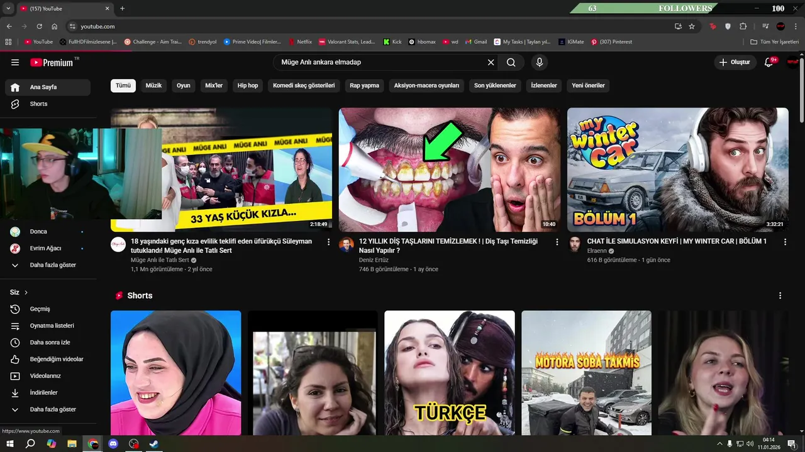Bookmark this page with the star icon

coord(692,26)
